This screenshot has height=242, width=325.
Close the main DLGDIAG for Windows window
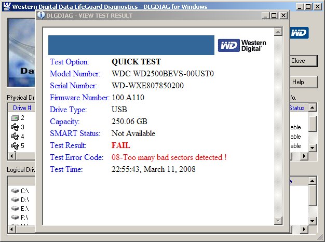318,7
